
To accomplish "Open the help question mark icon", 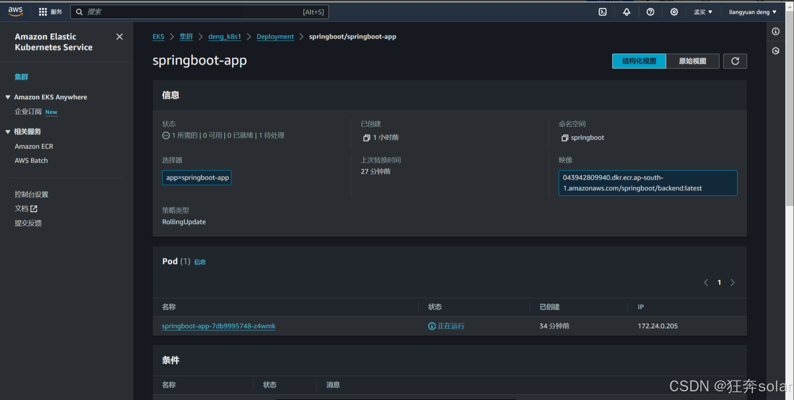I will click(x=650, y=12).
